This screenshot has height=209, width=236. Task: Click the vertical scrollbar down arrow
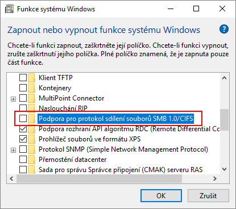pos(225,169)
